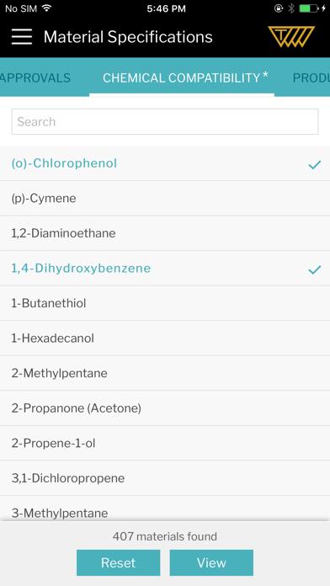The width and height of the screenshot is (330, 586).
Task: Focus the Search input field
Action: pos(165,121)
